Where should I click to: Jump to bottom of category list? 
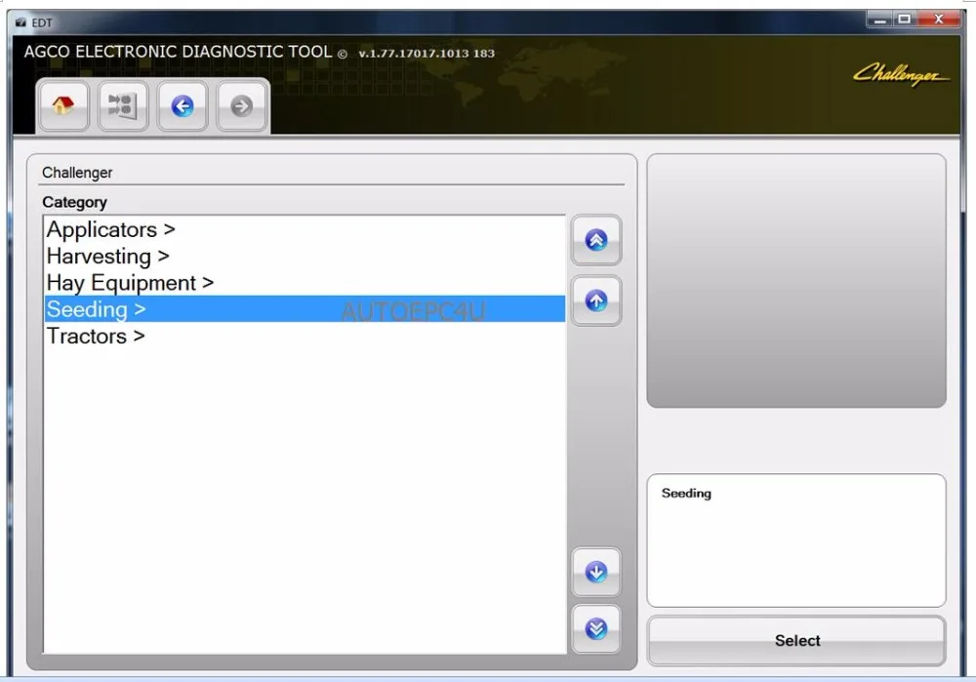595,628
